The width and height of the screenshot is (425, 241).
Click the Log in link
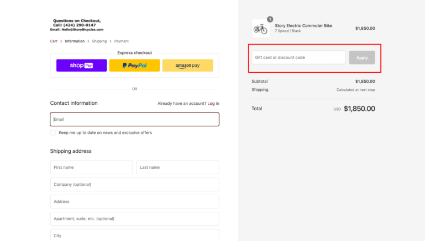coord(213,103)
